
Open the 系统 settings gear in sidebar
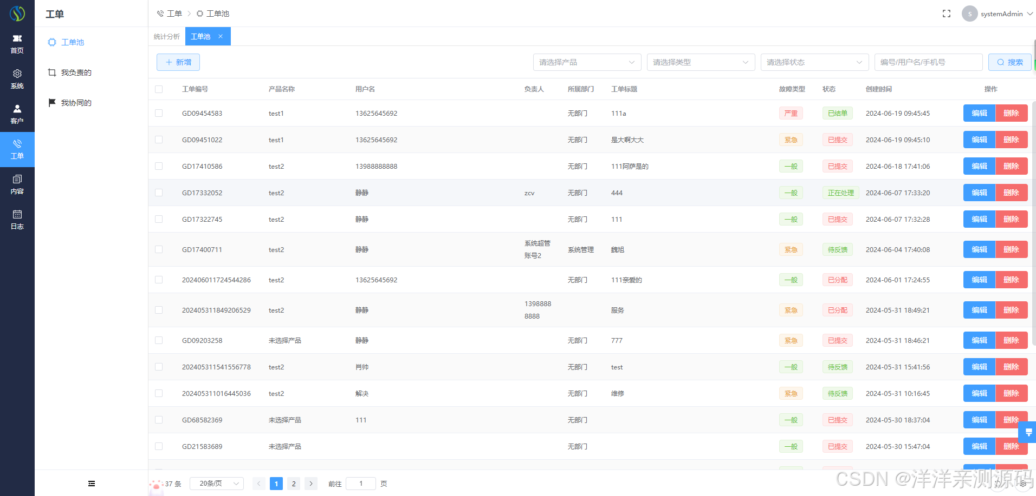point(17,80)
